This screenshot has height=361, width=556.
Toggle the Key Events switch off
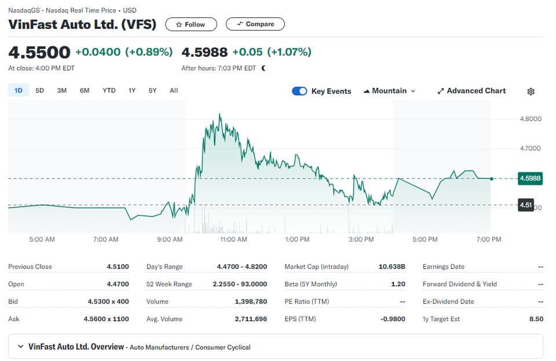point(299,91)
